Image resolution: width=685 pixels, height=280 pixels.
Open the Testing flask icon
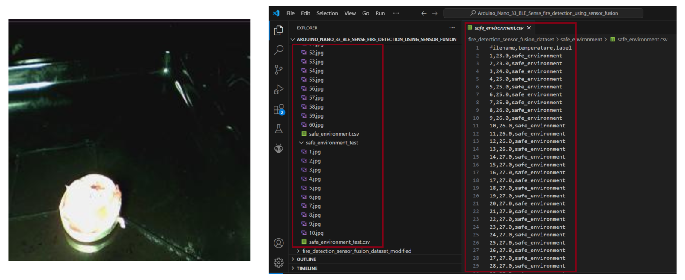(279, 129)
